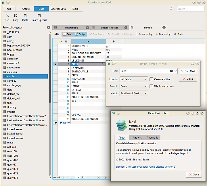Click the Cut icon in the toolbar
Viewport: 207px width, 186px height.
click(7, 16)
